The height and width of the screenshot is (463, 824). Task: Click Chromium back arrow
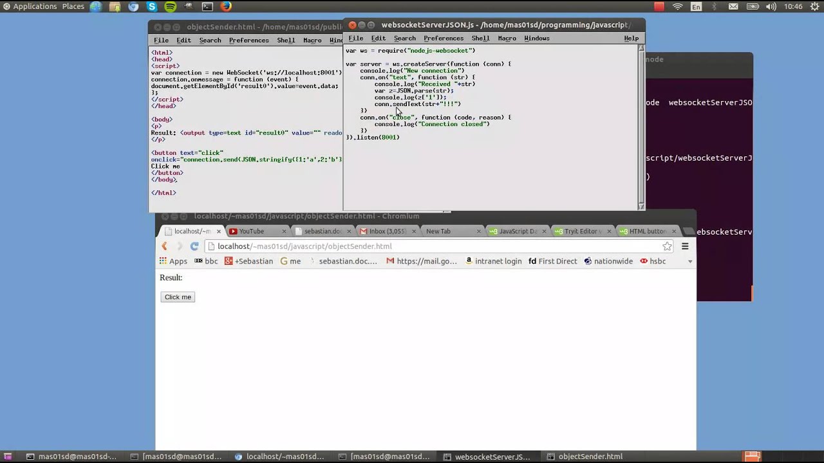pos(165,246)
